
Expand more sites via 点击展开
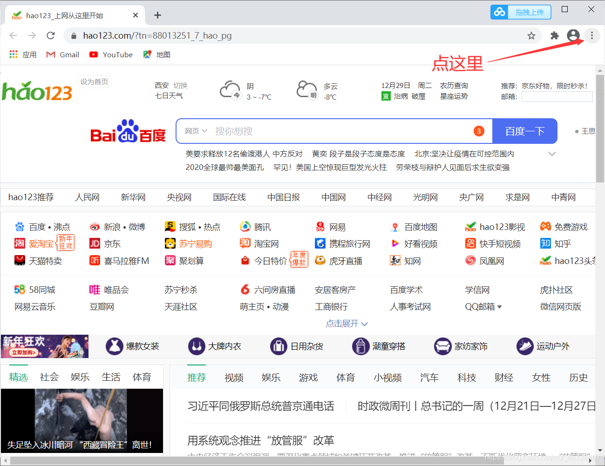coord(347,324)
